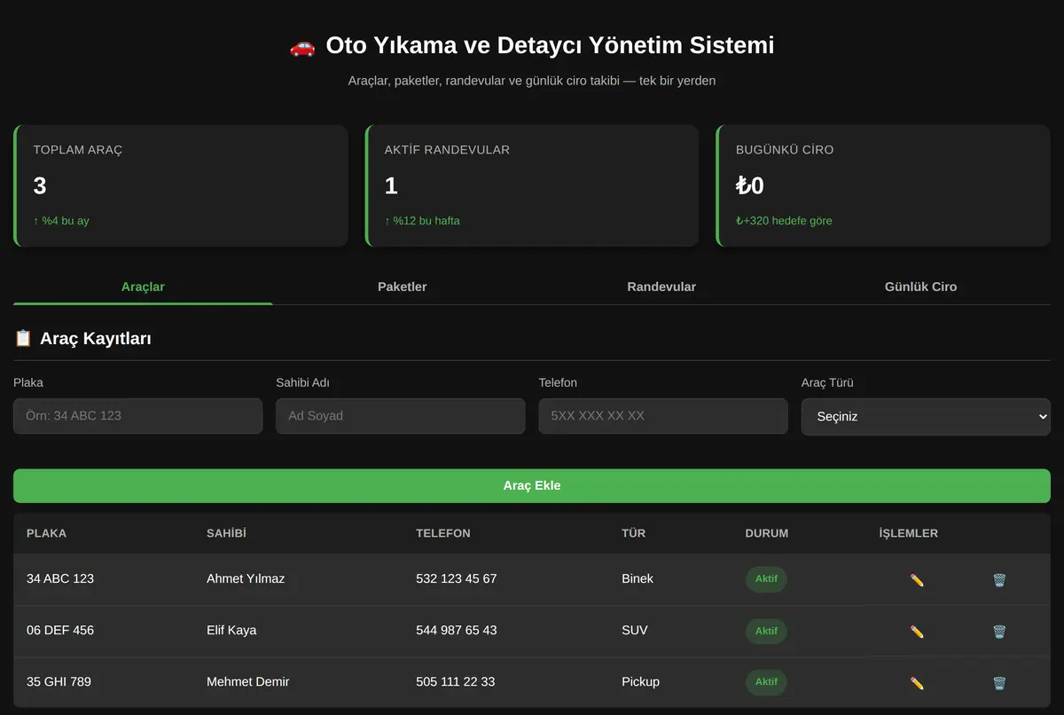This screenshot has height=715, width=1064.
Task: Click the PLAKA column header
Action: [46, 533]
